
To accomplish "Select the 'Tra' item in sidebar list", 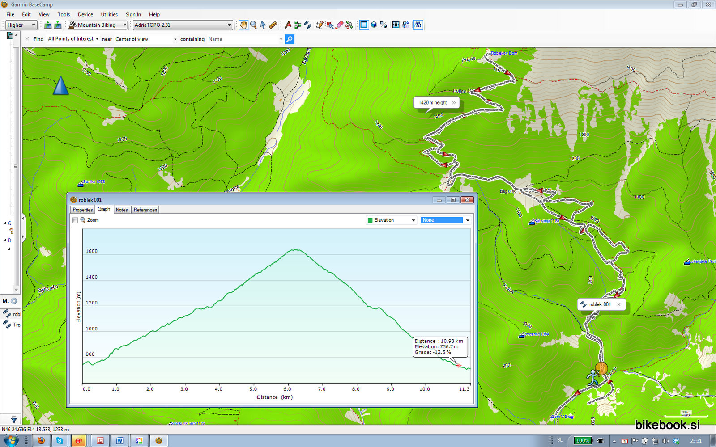I will [x=11, y=325].
